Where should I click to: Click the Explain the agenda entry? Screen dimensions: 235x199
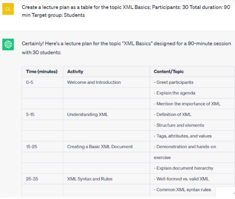[174, 93]
